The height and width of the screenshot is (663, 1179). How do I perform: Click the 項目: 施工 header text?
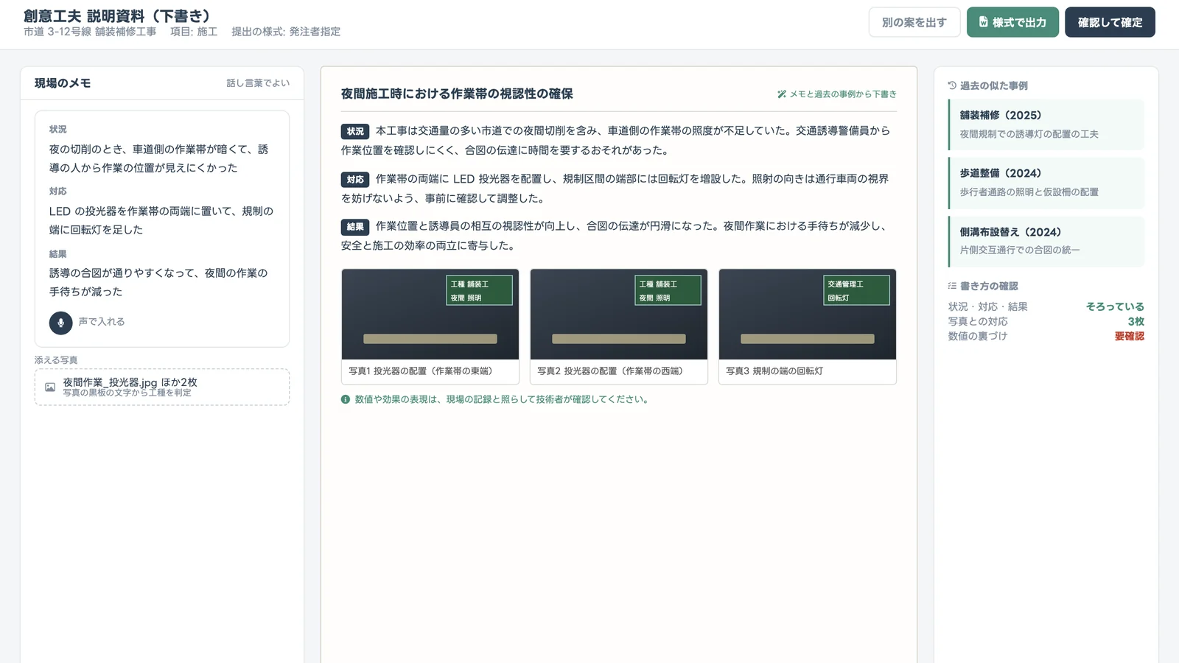click(194, 32)
